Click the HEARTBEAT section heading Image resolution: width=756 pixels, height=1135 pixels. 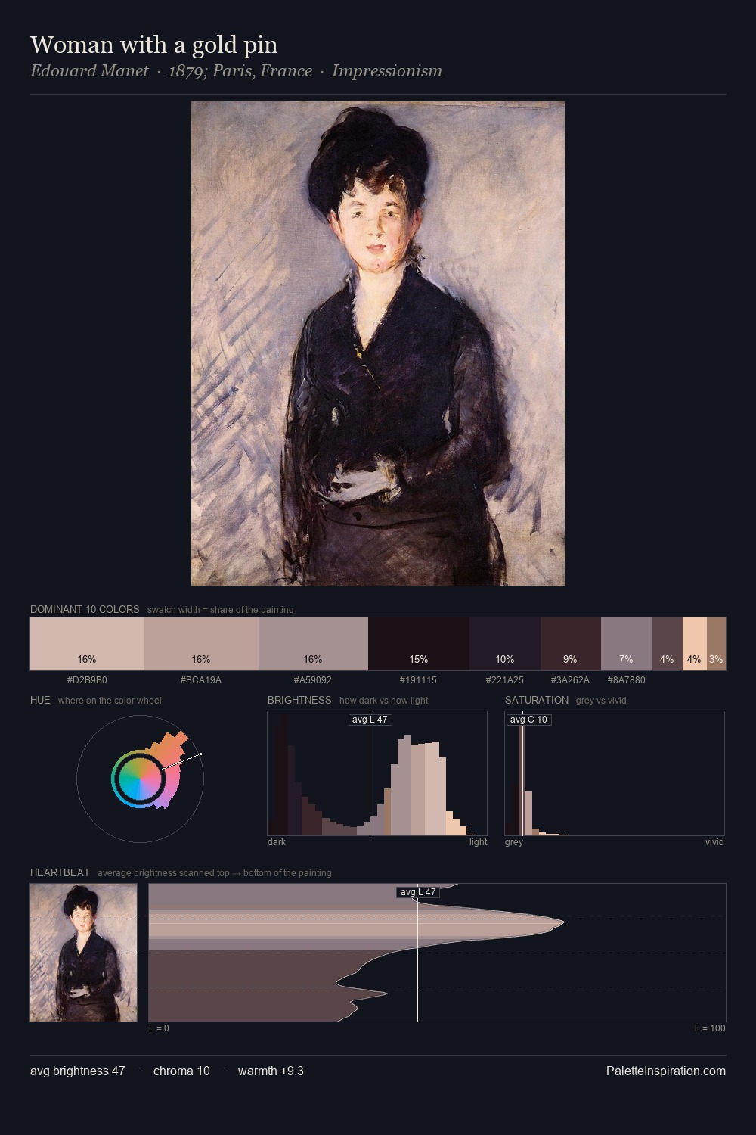[x=60, y=872]
